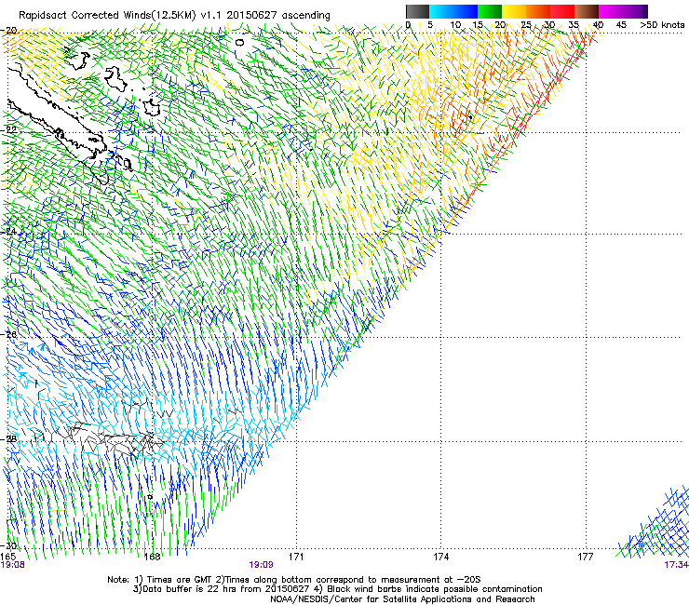
Task: Click the cyan 5-10 knots legend color
Action: coord(441,11)
